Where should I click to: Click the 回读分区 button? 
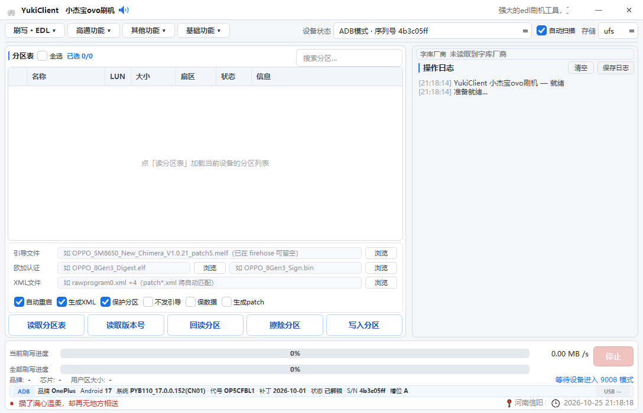205,326
